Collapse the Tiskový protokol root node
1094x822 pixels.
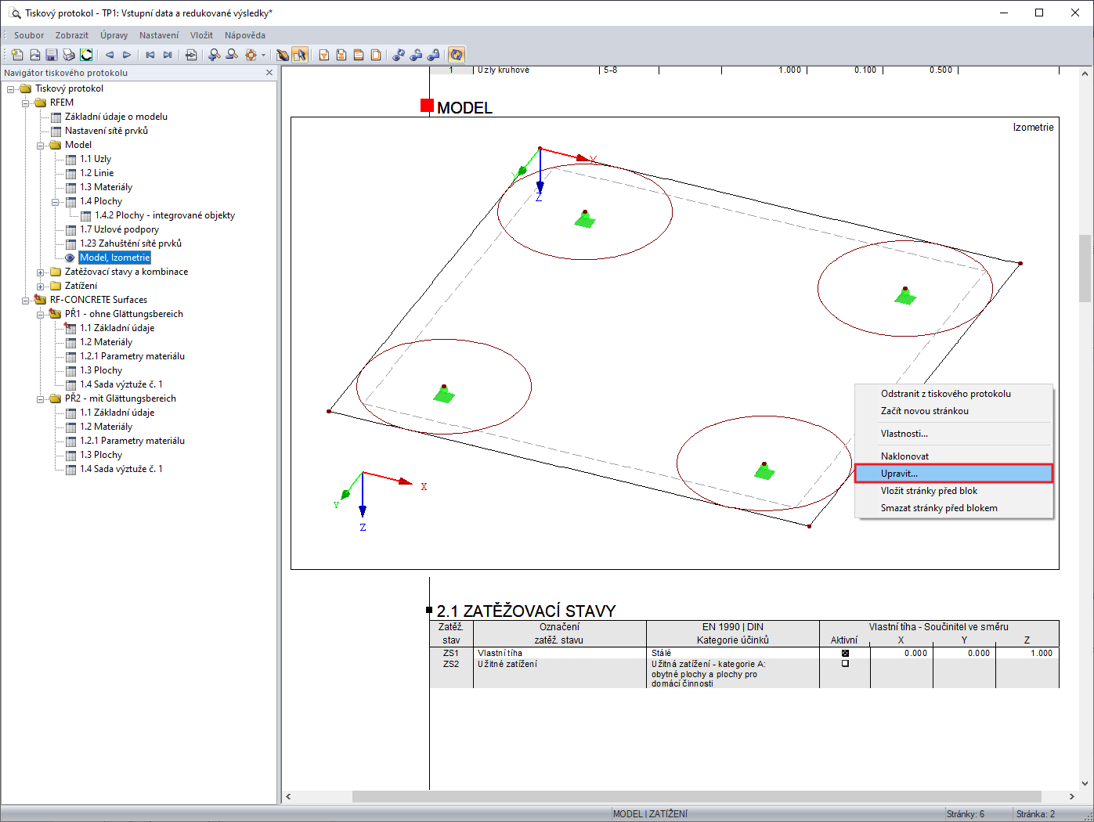pyautogui.click(x=11, y=88)
